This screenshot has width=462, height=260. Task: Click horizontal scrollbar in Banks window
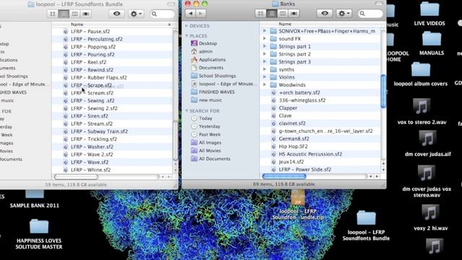(x=284, y=176)
